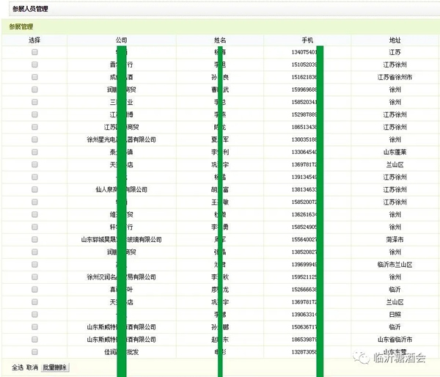Screen dimensions: 440x377
Task: Click the phone cell starting 13003518
Action: point(304,139)
